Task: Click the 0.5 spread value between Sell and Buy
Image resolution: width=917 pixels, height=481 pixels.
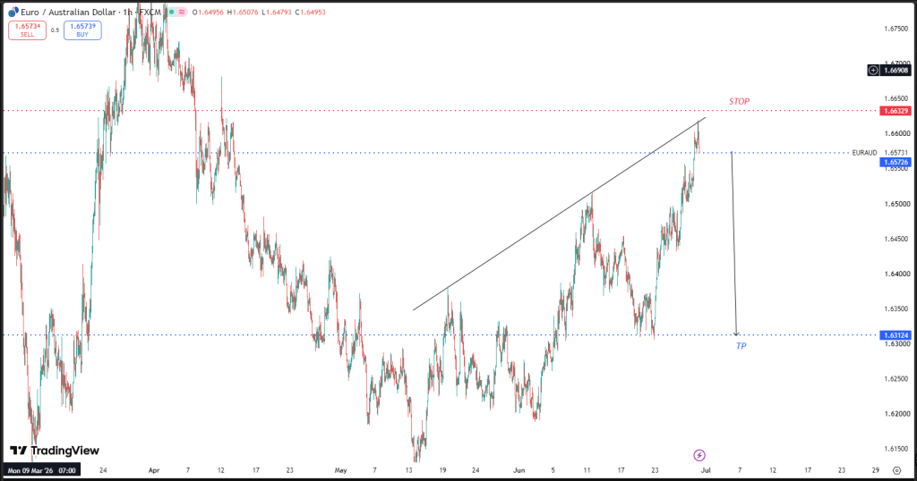Action: click(x=55, y=30)
